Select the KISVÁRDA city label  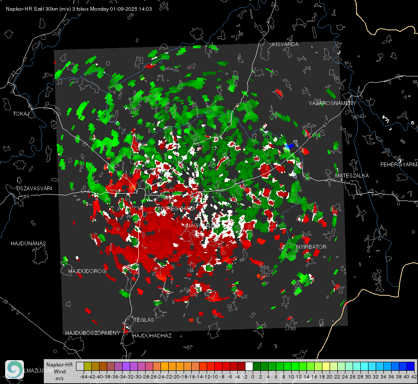(285, 44)
